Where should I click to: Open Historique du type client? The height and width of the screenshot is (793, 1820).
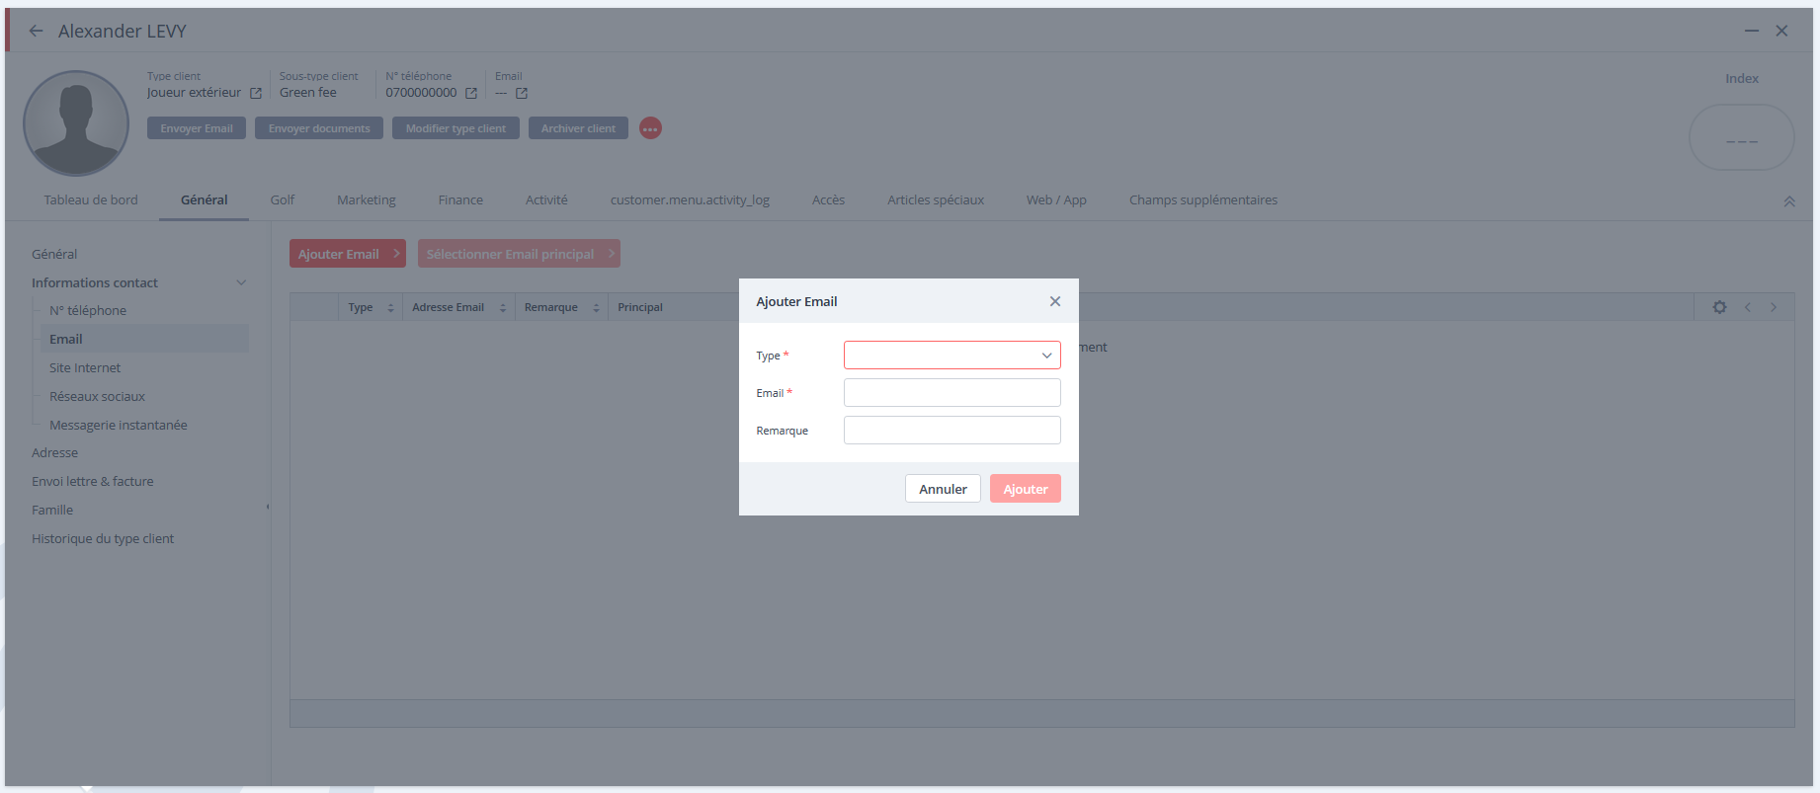click(103, 538)
